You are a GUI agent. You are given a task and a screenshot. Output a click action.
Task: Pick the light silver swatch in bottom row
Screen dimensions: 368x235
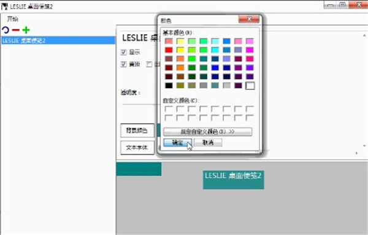pos(227,86)
